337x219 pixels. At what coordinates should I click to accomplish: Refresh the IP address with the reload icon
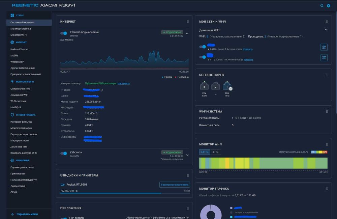(102, 90)
